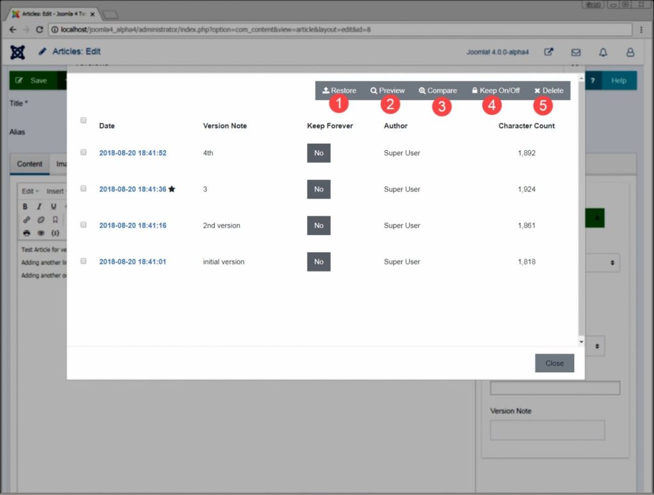
Task: Open version dated 2018-08-20 18:41:01
Action: click(x=133, y=262)
